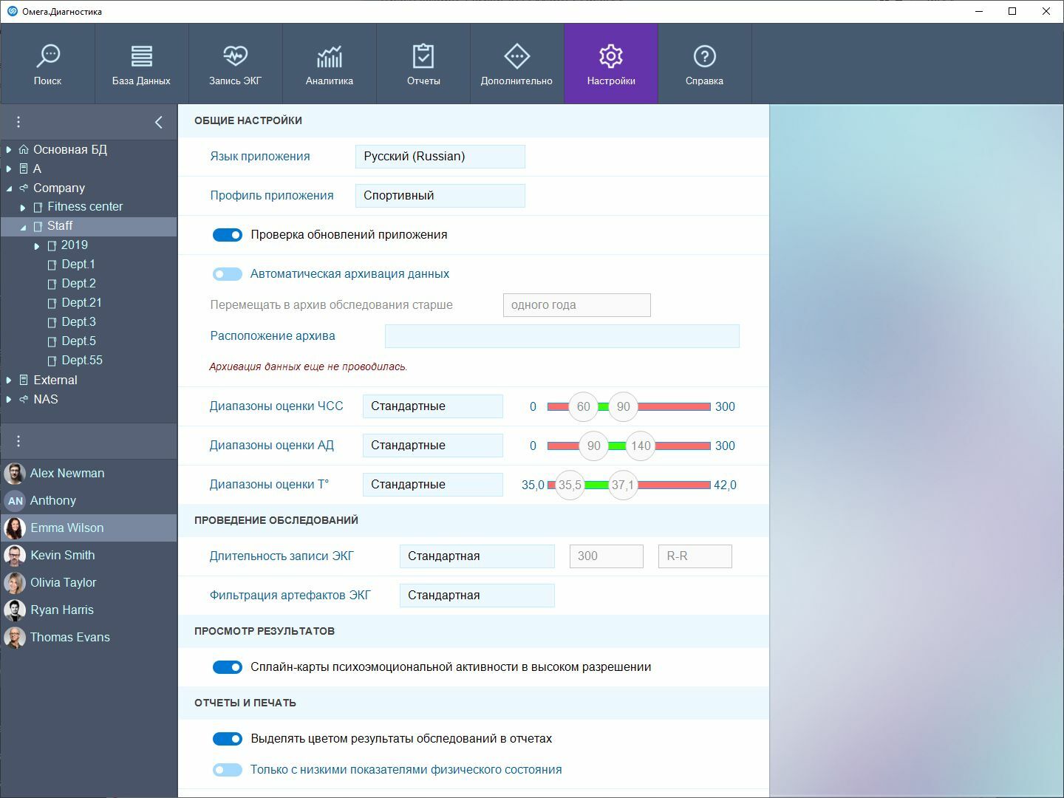Select Dept.5 in the tree

pyautogui.click(x=78, y=341)
